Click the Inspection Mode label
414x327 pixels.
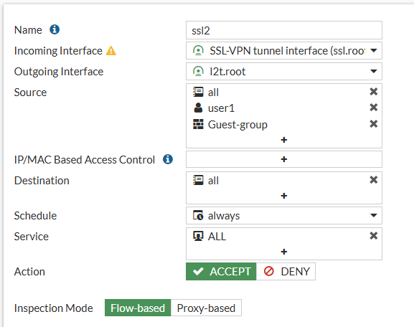coord(54,308)
